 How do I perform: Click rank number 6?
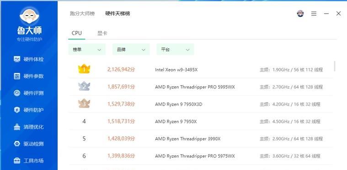(x=84, y=156)
